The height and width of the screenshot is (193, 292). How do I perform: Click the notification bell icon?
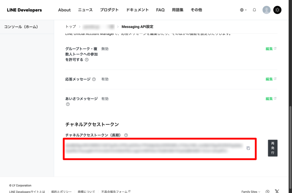[254, 10]
